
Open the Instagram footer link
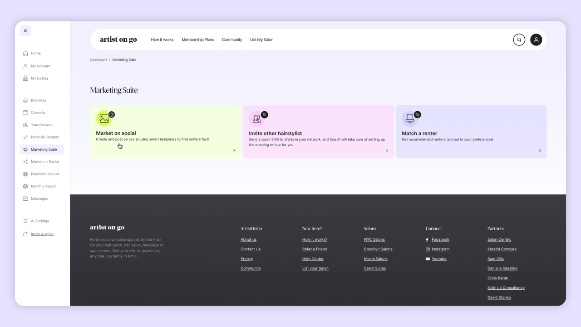pyautogui.click(x=440, y=249)
